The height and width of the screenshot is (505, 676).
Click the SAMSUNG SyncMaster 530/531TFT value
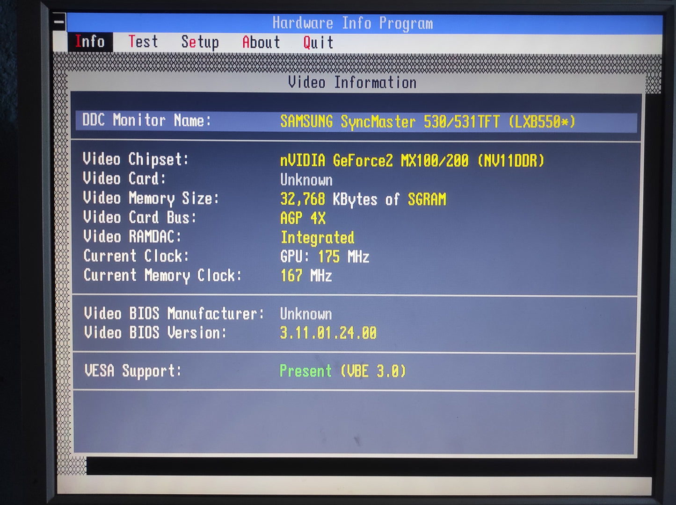[428, 122]
